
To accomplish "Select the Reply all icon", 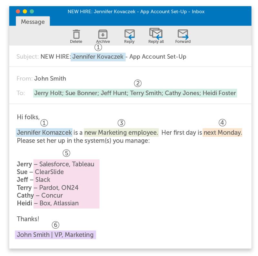I will pos(156,34).
